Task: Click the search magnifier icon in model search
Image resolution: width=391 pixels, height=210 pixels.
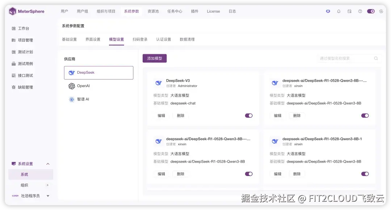Action: tap(376, 58)
